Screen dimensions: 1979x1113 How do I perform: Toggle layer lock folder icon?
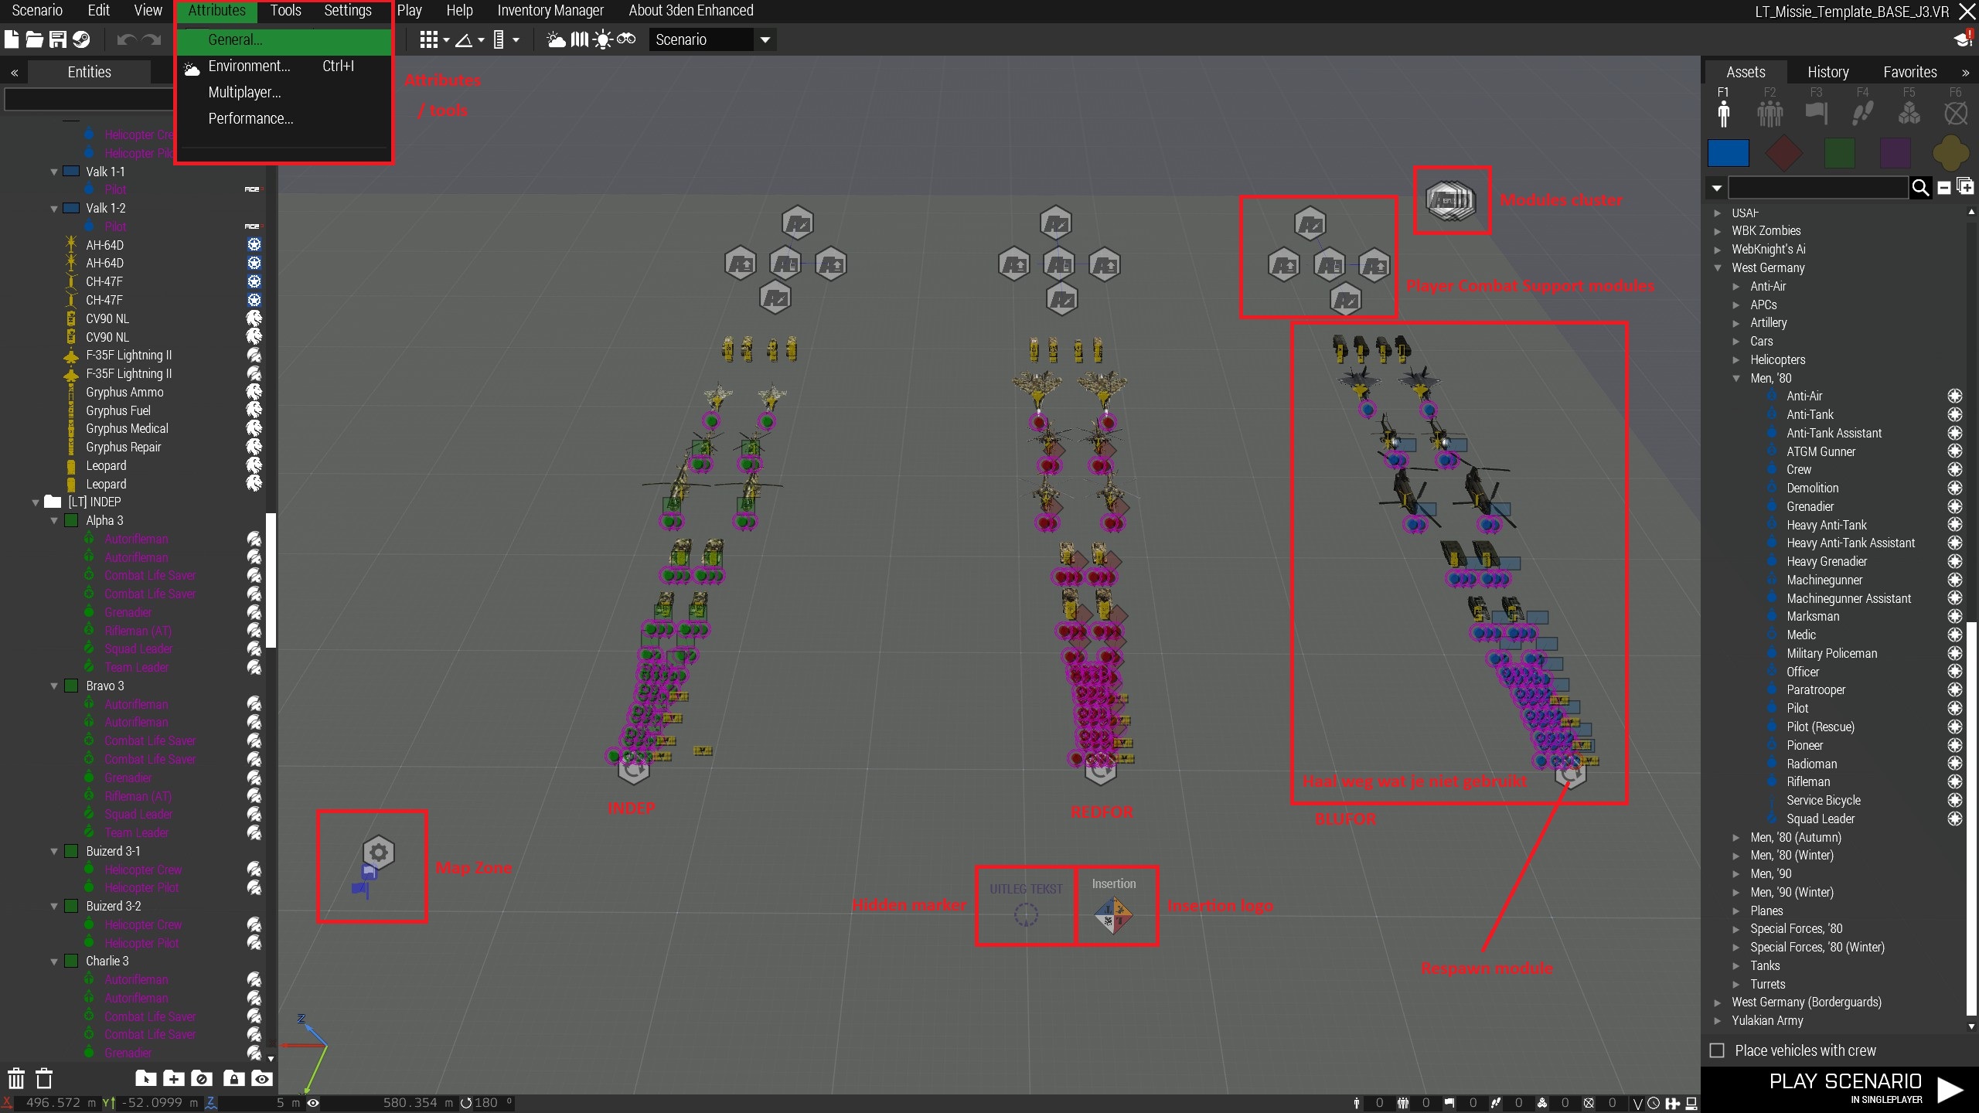tap(233, 1078)
